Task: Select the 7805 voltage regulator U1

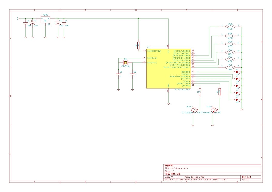Action: 45,20
